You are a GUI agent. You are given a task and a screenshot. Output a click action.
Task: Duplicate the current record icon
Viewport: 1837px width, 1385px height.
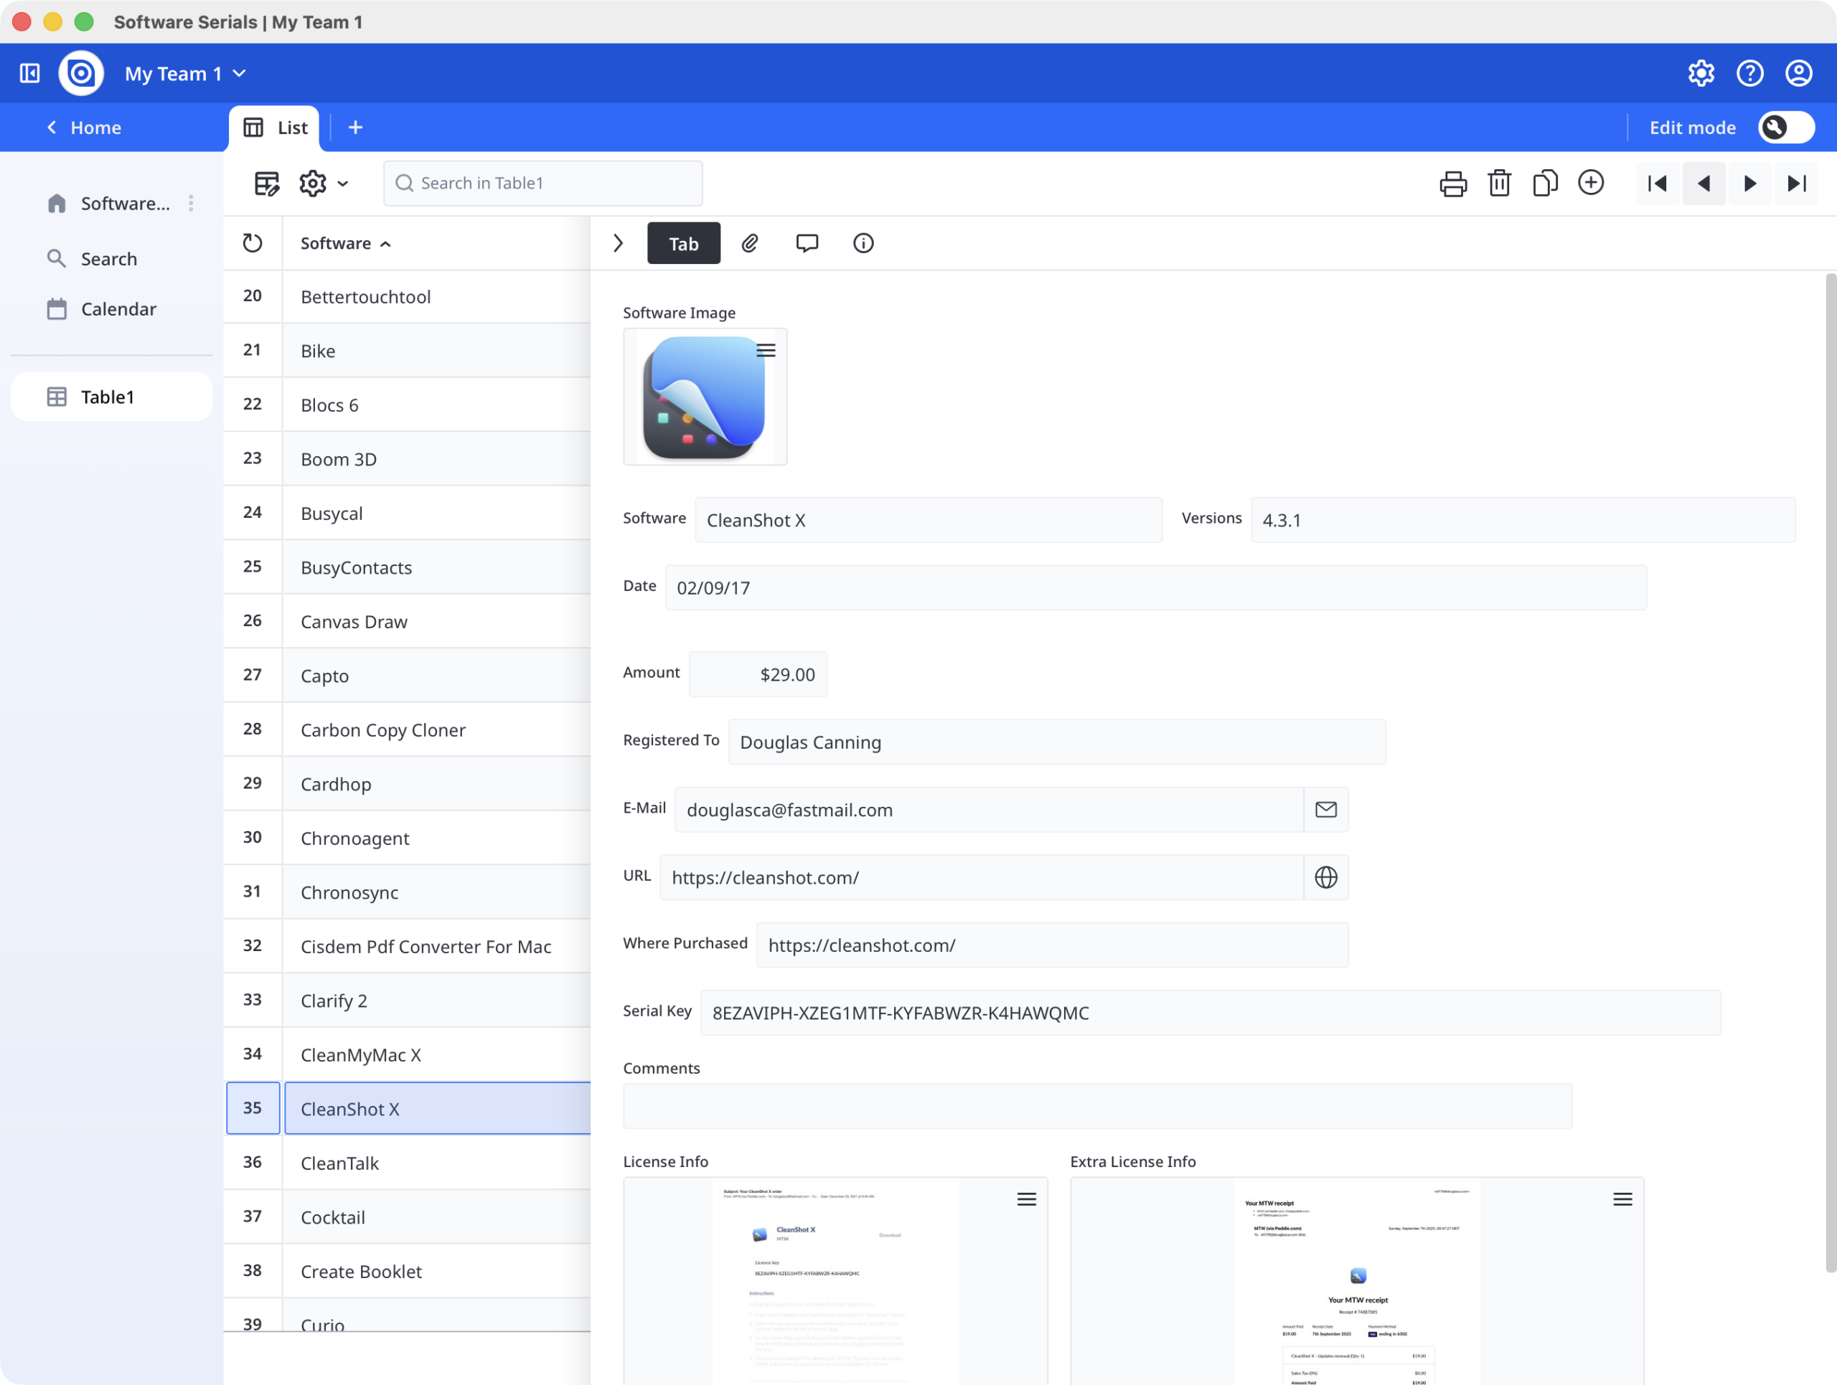[1545, 184]
